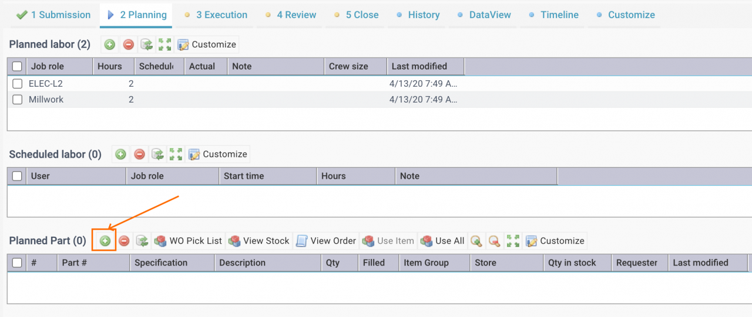Viewport: 752px width, 317px height.
Task: Click fullscreen expand icon in Scheduled labor toolbar
Action: [x=176, y=154]
